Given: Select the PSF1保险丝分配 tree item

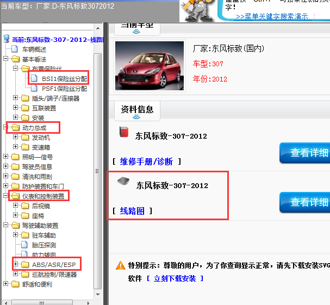Looking at the screenshot, I should (x=64, y=89).
